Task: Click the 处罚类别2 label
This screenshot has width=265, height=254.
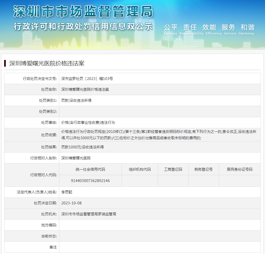Action: 48,111
